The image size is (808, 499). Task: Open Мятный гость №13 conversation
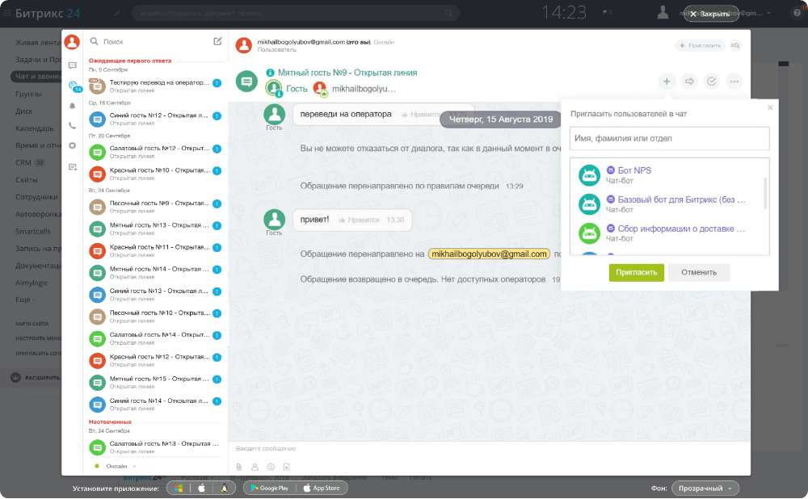click(x=155, y=229)
